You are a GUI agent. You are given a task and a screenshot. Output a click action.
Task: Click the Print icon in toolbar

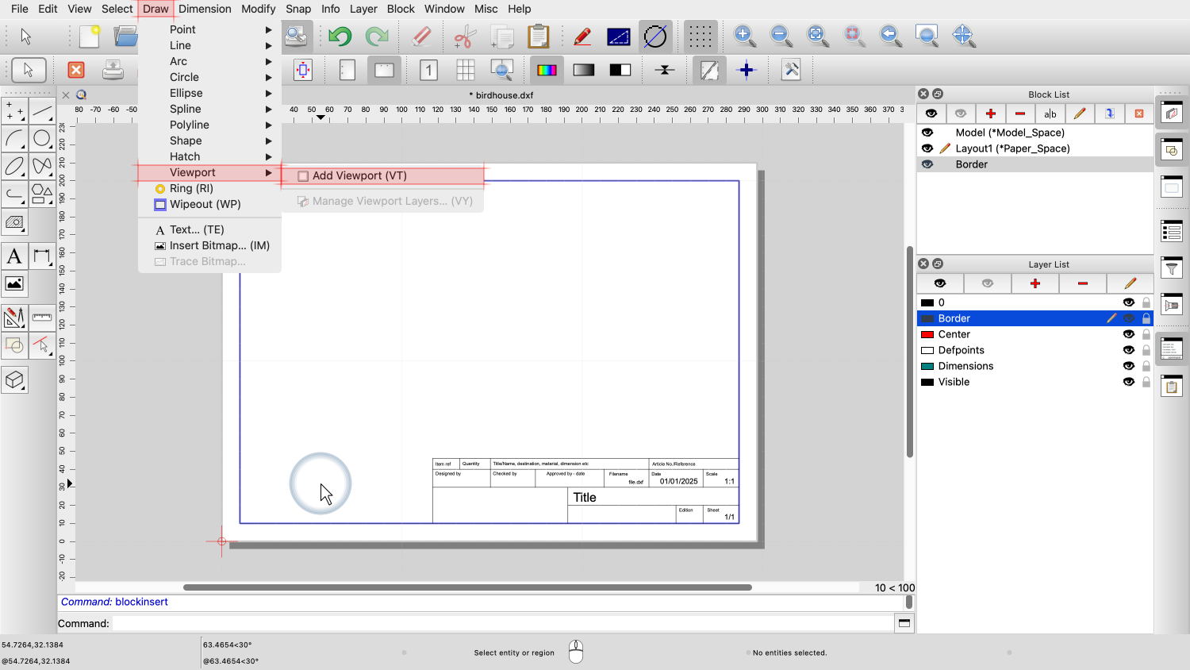[113, 70]
